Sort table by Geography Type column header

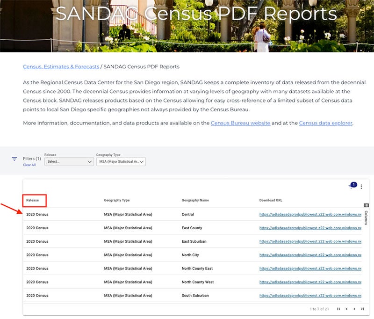pos(117,200)
